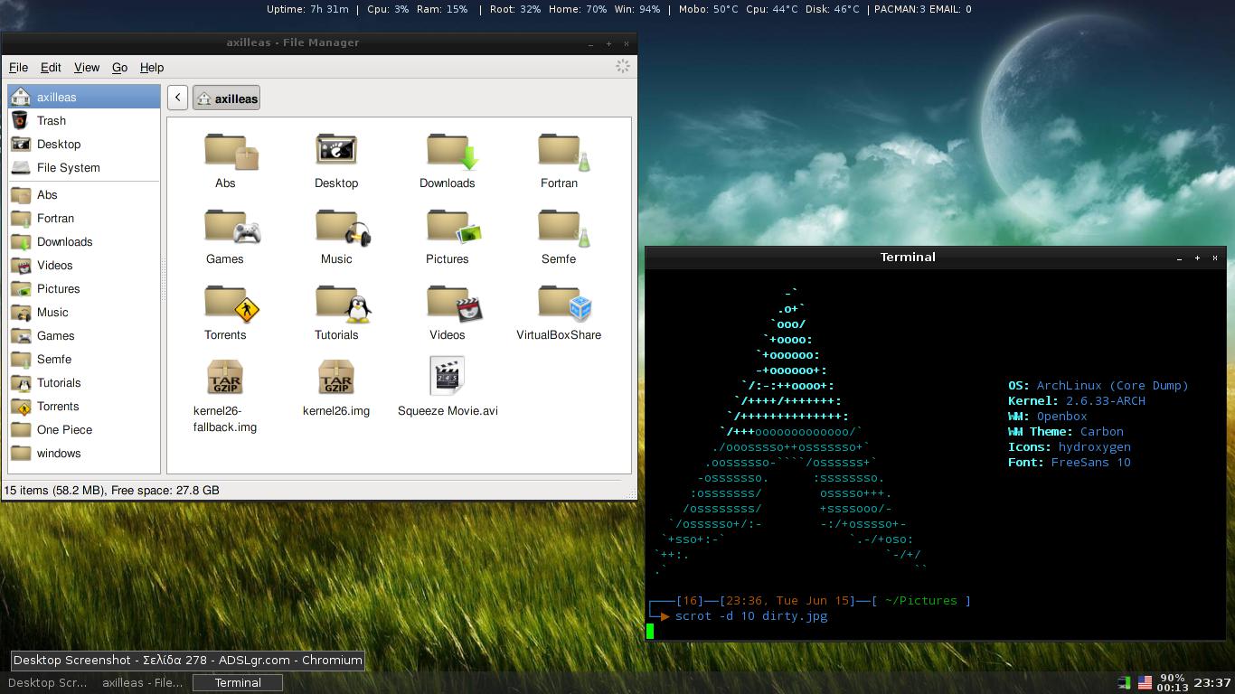Click the network monitor tray icon
Viewport: 1235px width, 694px height.
click(x=1125, y=682)
